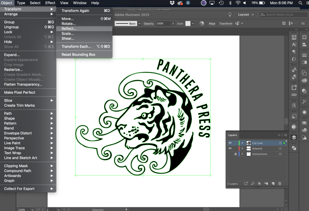Expand the Instructions layer

point(242,154)
